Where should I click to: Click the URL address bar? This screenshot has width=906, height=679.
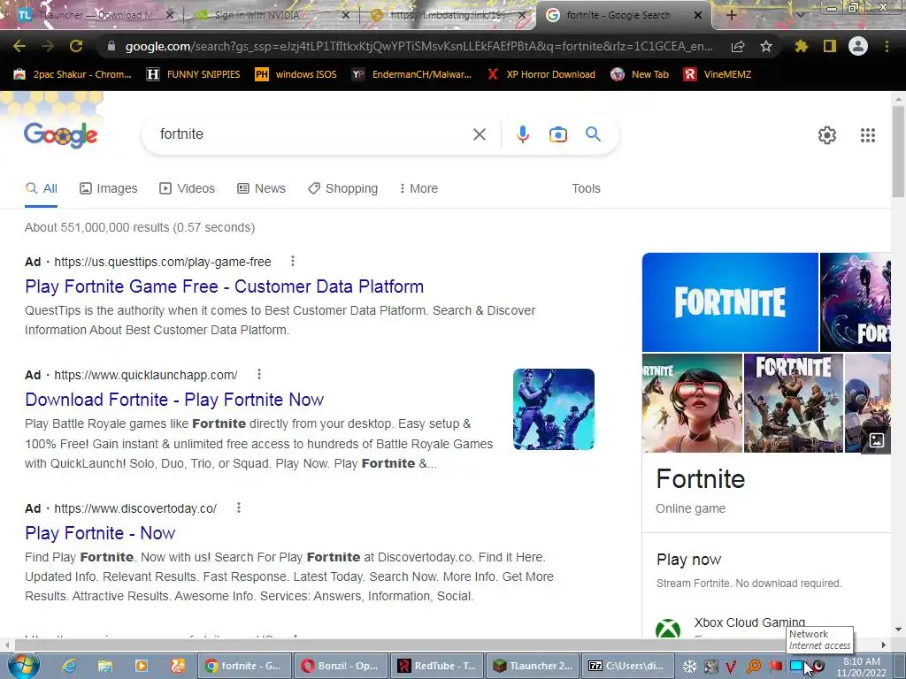(419, 46)
